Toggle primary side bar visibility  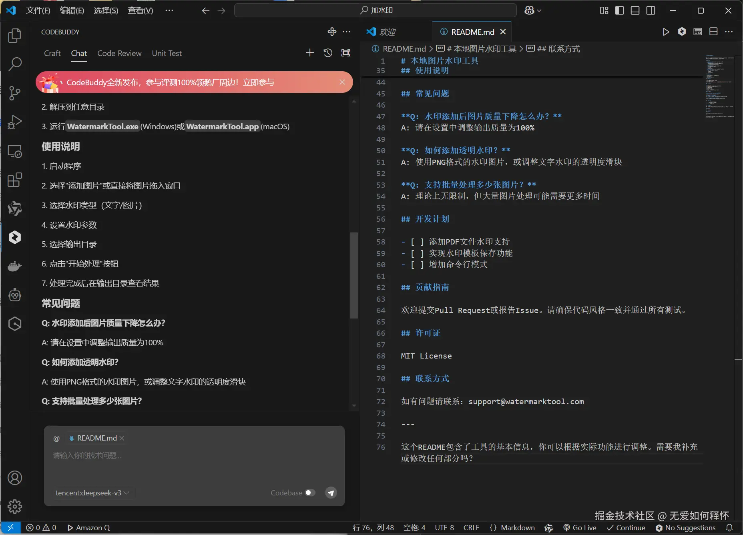click(x=620, y=11)
